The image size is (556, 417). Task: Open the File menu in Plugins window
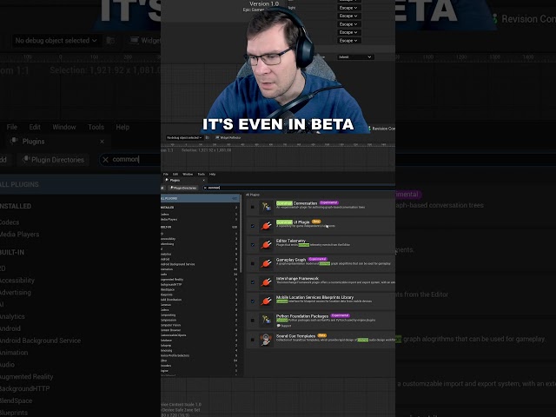click(x=166, y=174)
